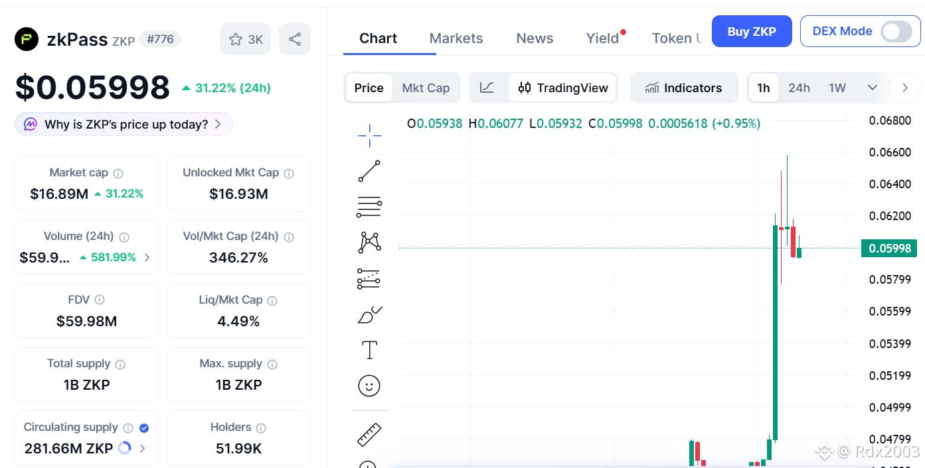Viewport: 925px width, 468px height.
Task: Click the verified circulating supply badge
Action: pos(144,428)
